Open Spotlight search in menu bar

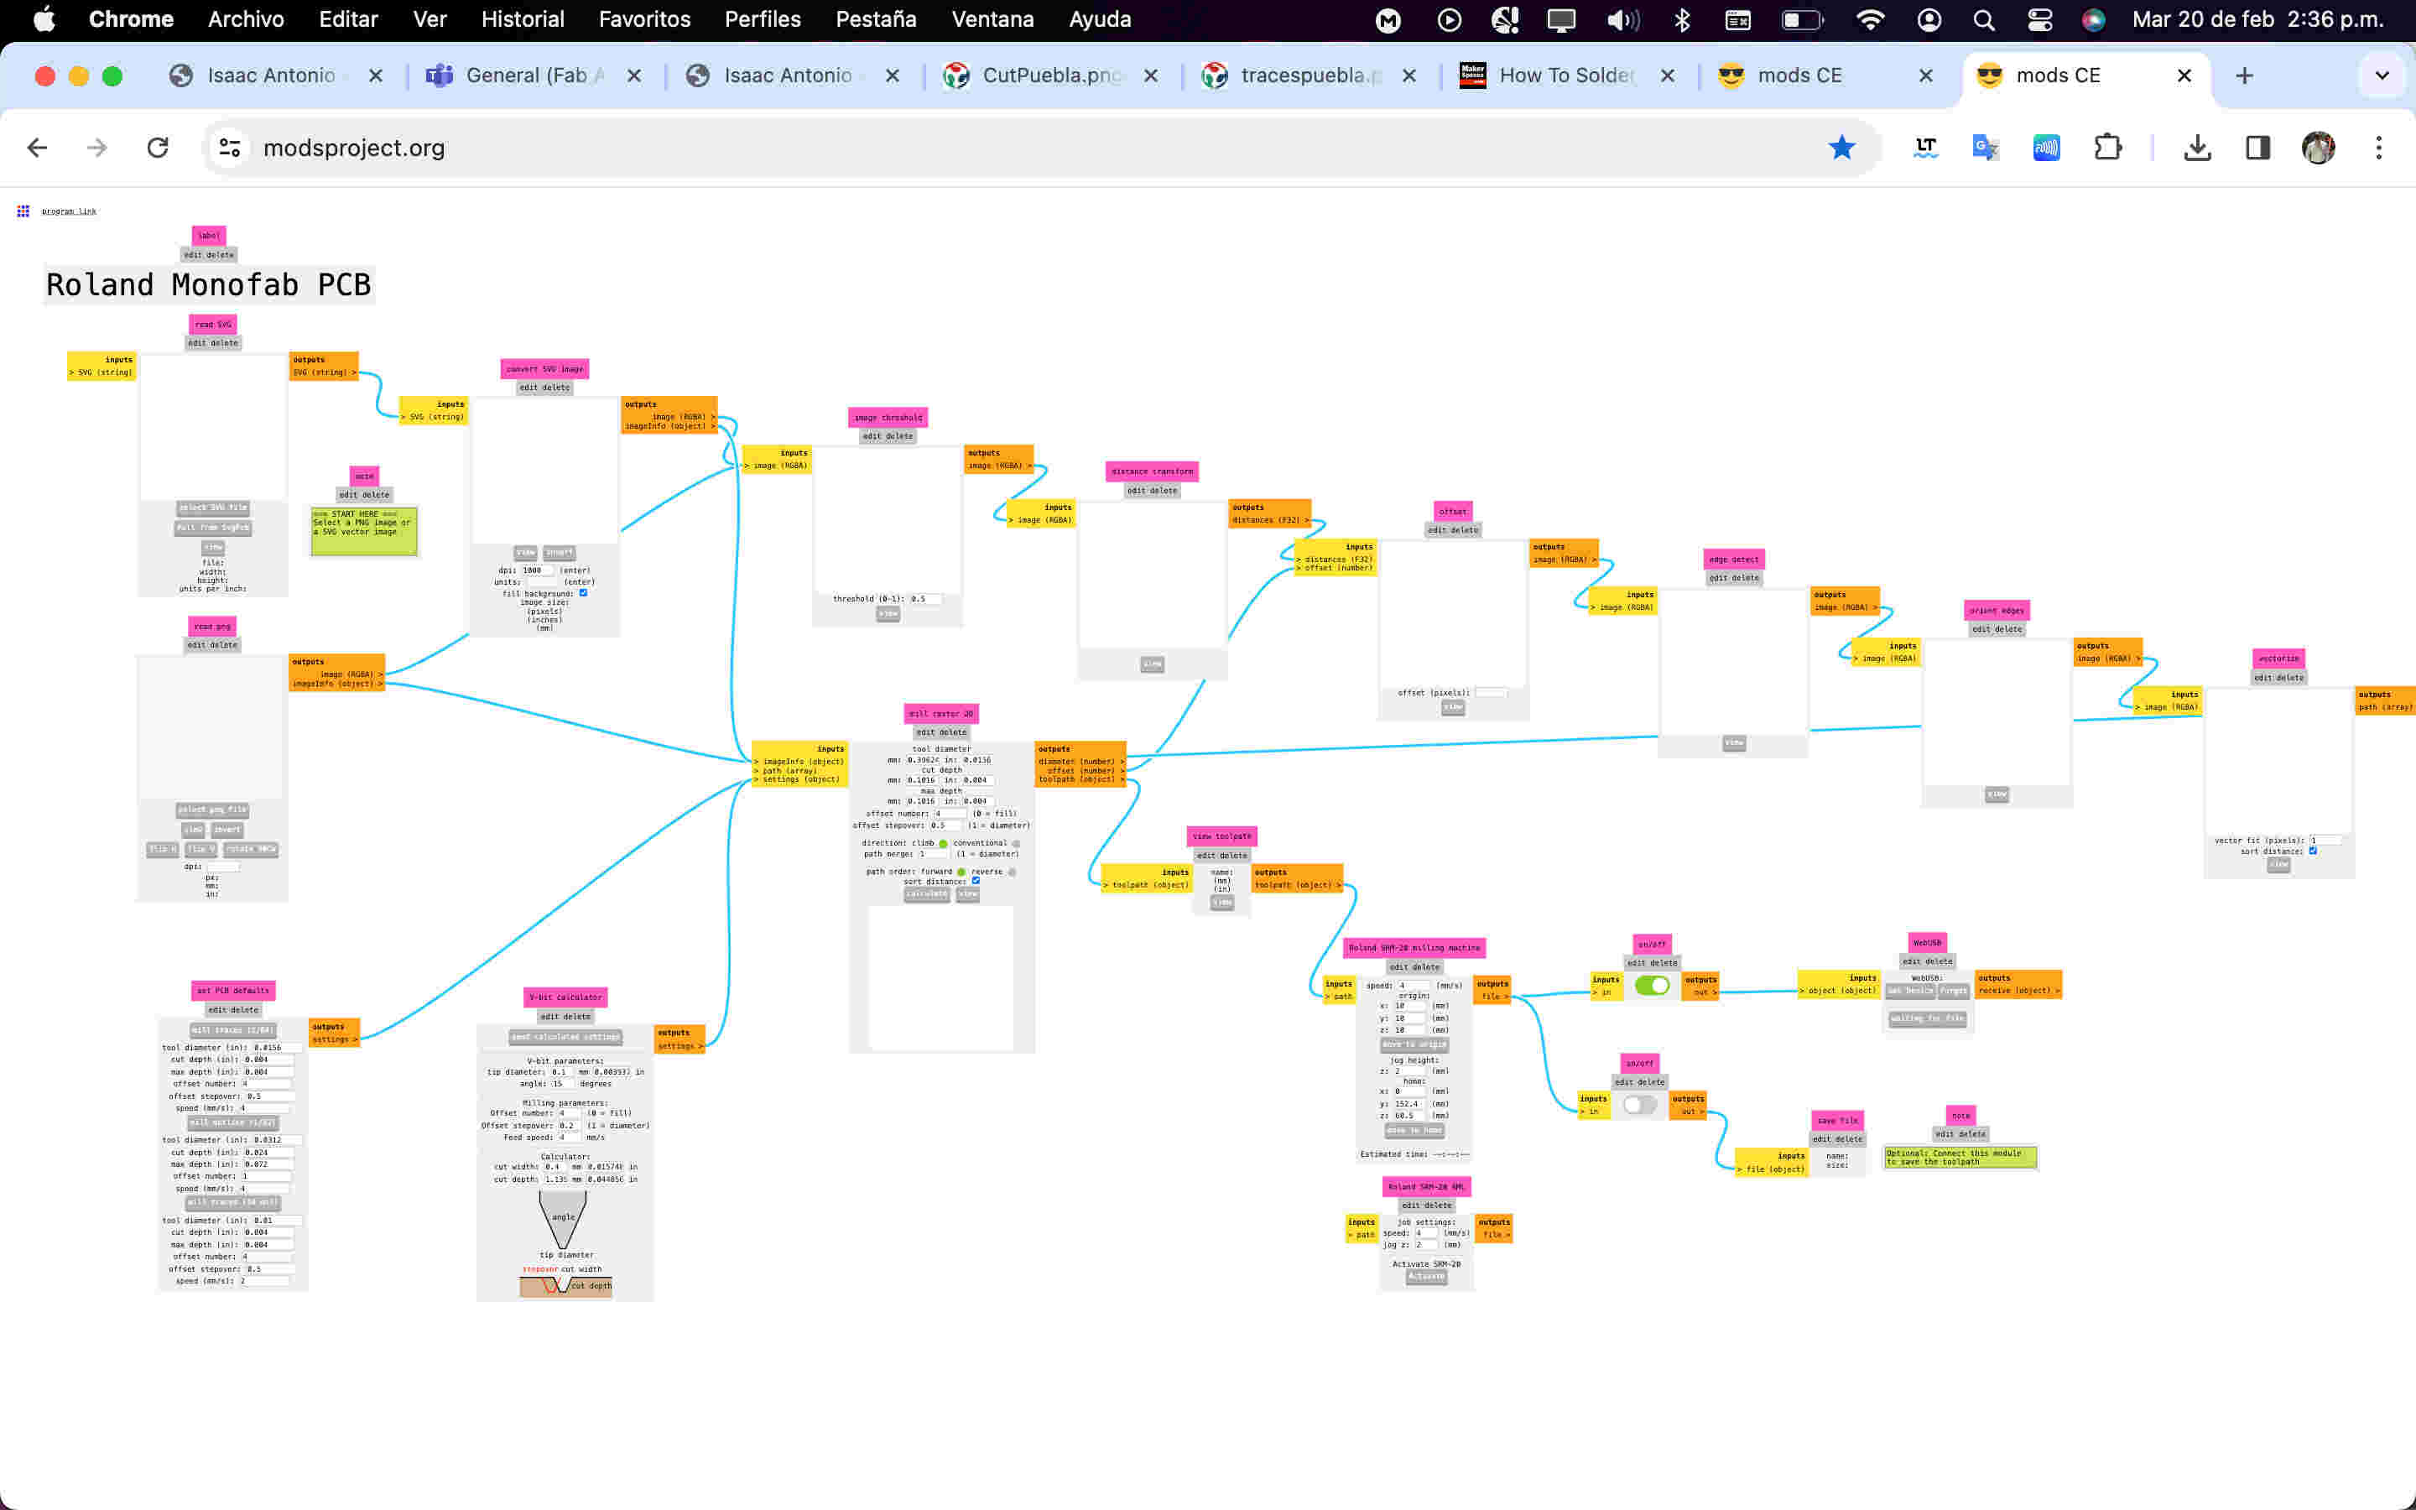[x=1984, y=19]
